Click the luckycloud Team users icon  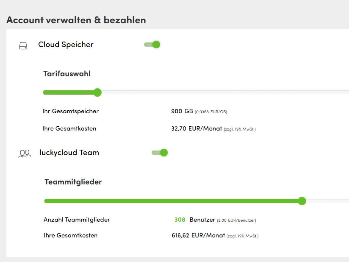(x=24, y=154)
